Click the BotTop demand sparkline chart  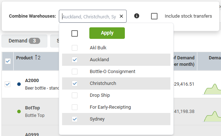(212, 116)
